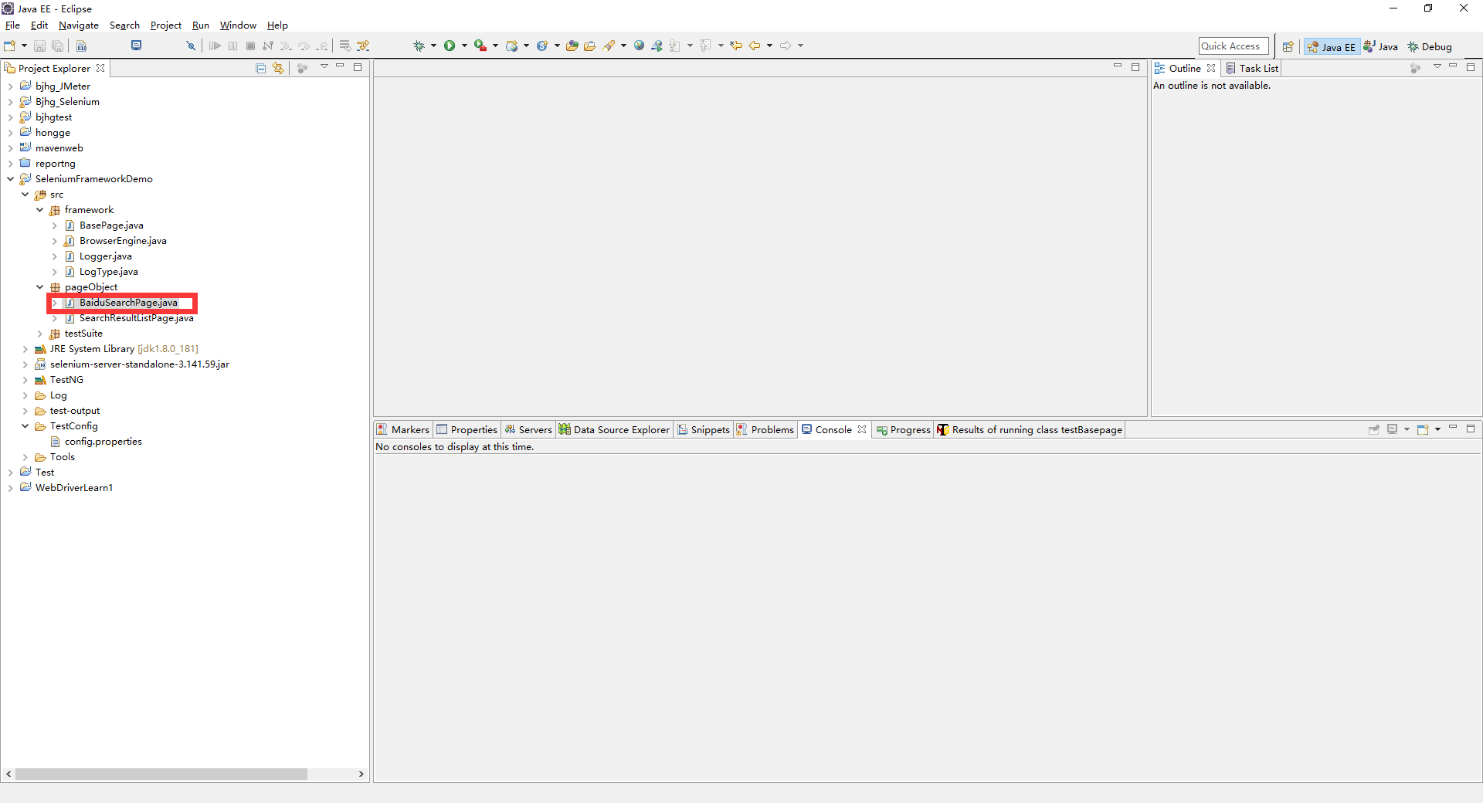Image resolution: width=1483 pixels, height=803 pixels.
Task: Click the binary 010 toolbar icon
Action: tap(81, 46)
